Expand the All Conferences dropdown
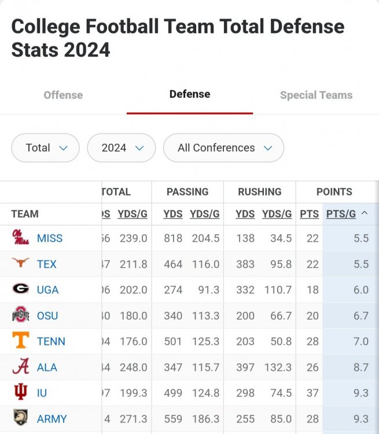 pos(223,148)
